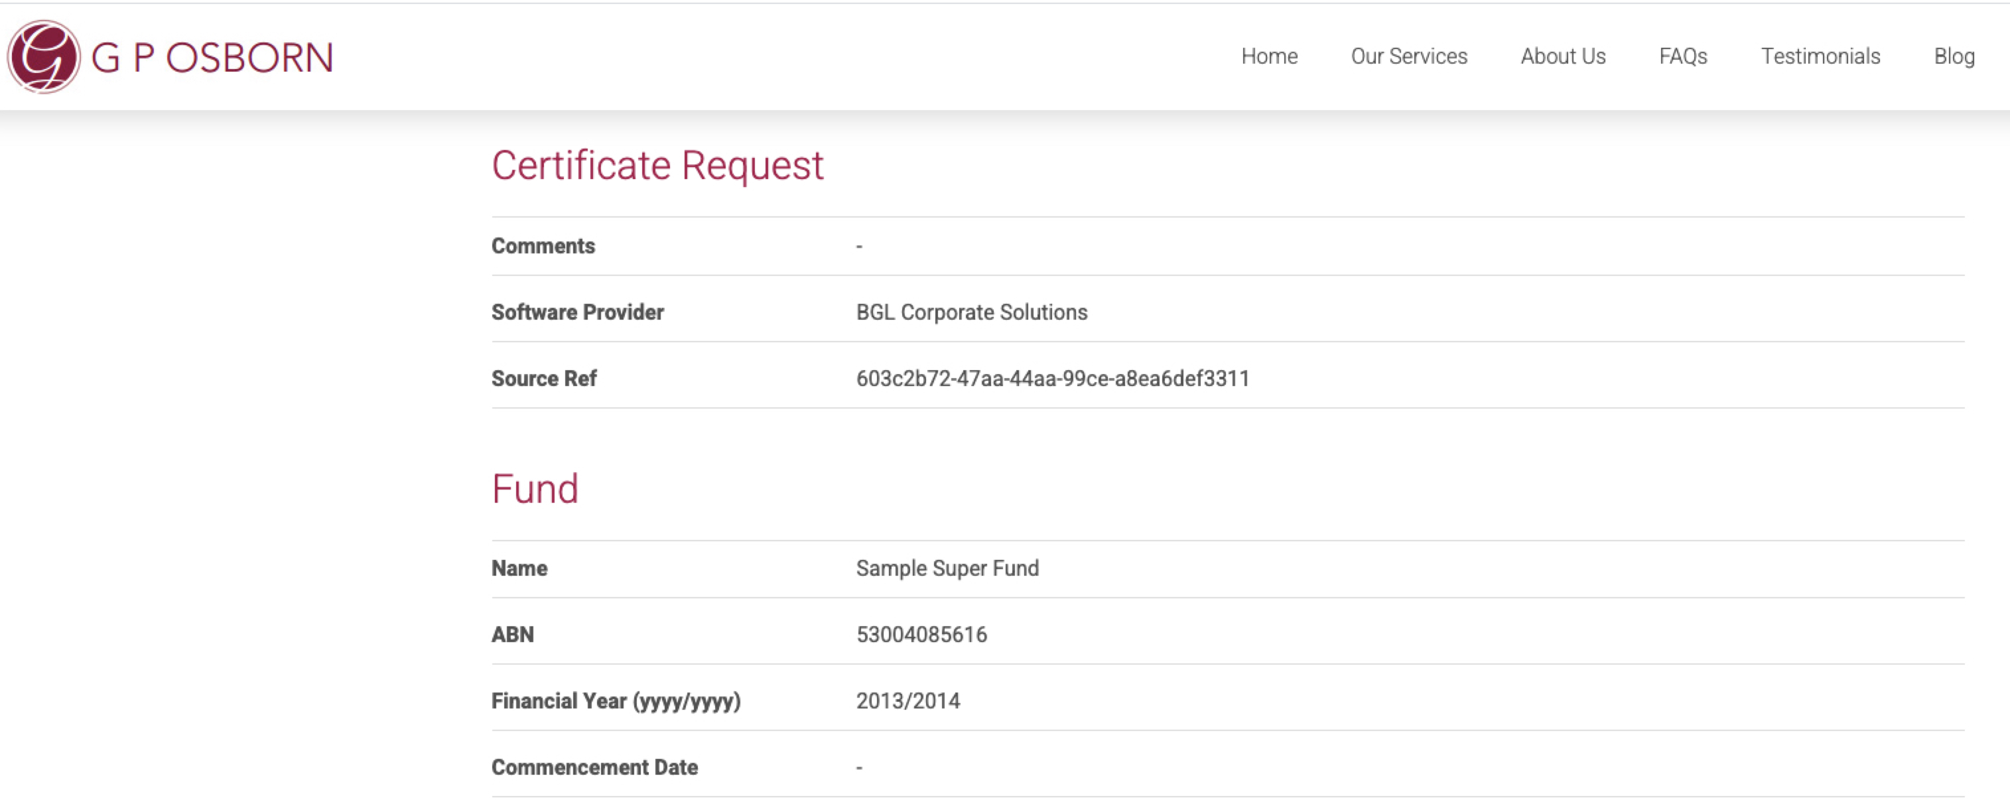2010x800 pixels.
Task: Click the Comments field label
Action: click(542, 246)
